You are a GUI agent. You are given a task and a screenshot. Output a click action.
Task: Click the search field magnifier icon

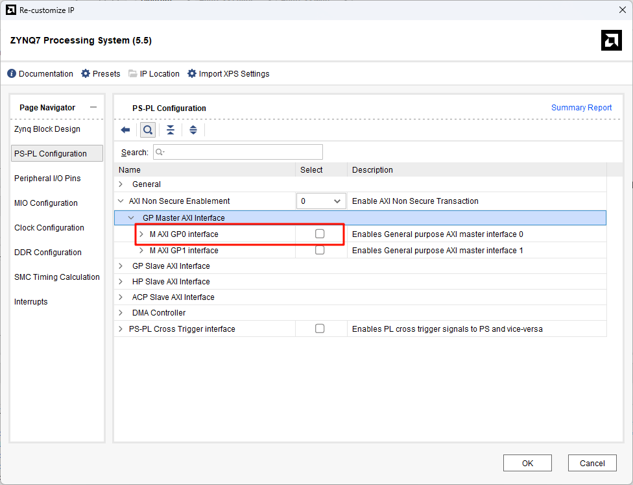160,152
